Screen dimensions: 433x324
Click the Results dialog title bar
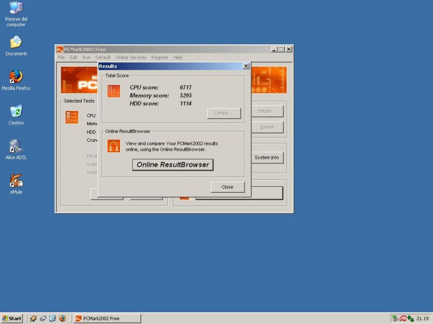coord(174,66)
